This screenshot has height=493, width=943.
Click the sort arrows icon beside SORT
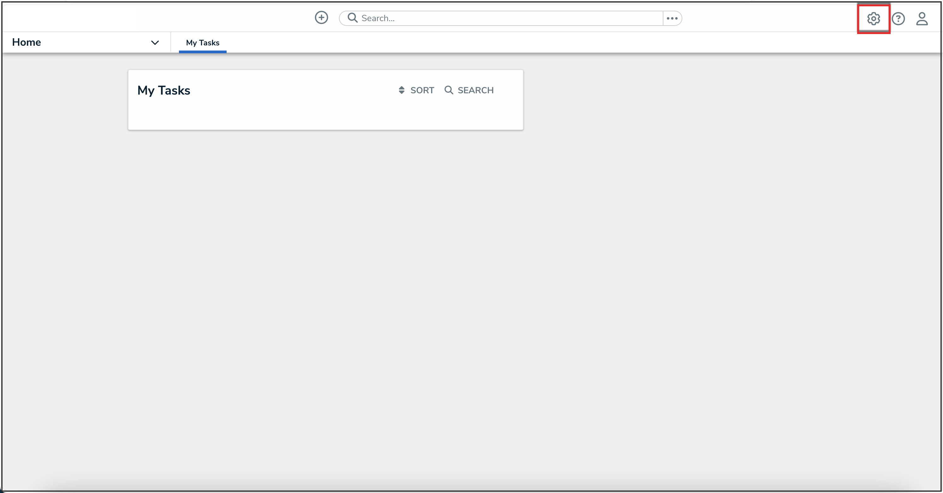[x=401, y=90]
